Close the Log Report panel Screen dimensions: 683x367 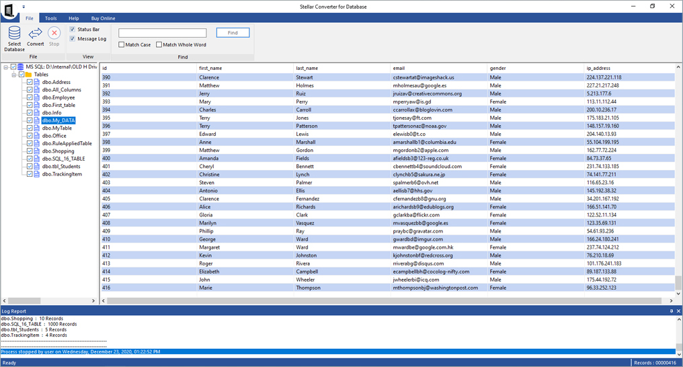coord(678,311)
